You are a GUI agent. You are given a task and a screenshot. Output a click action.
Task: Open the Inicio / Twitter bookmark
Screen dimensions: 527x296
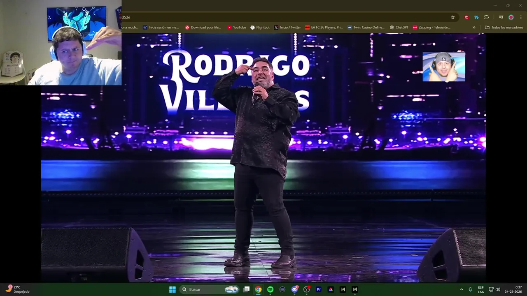[287, 28]
